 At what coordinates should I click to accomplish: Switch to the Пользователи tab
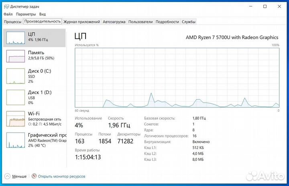140,22
